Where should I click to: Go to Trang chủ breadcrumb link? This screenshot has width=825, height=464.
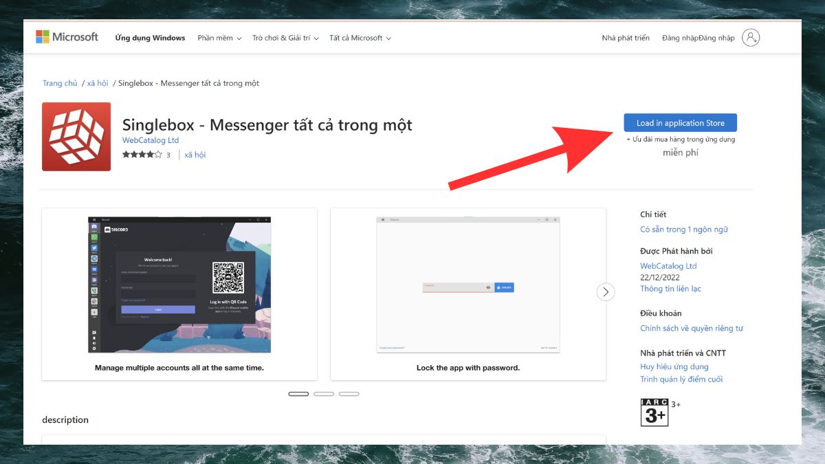pos(60,83)
